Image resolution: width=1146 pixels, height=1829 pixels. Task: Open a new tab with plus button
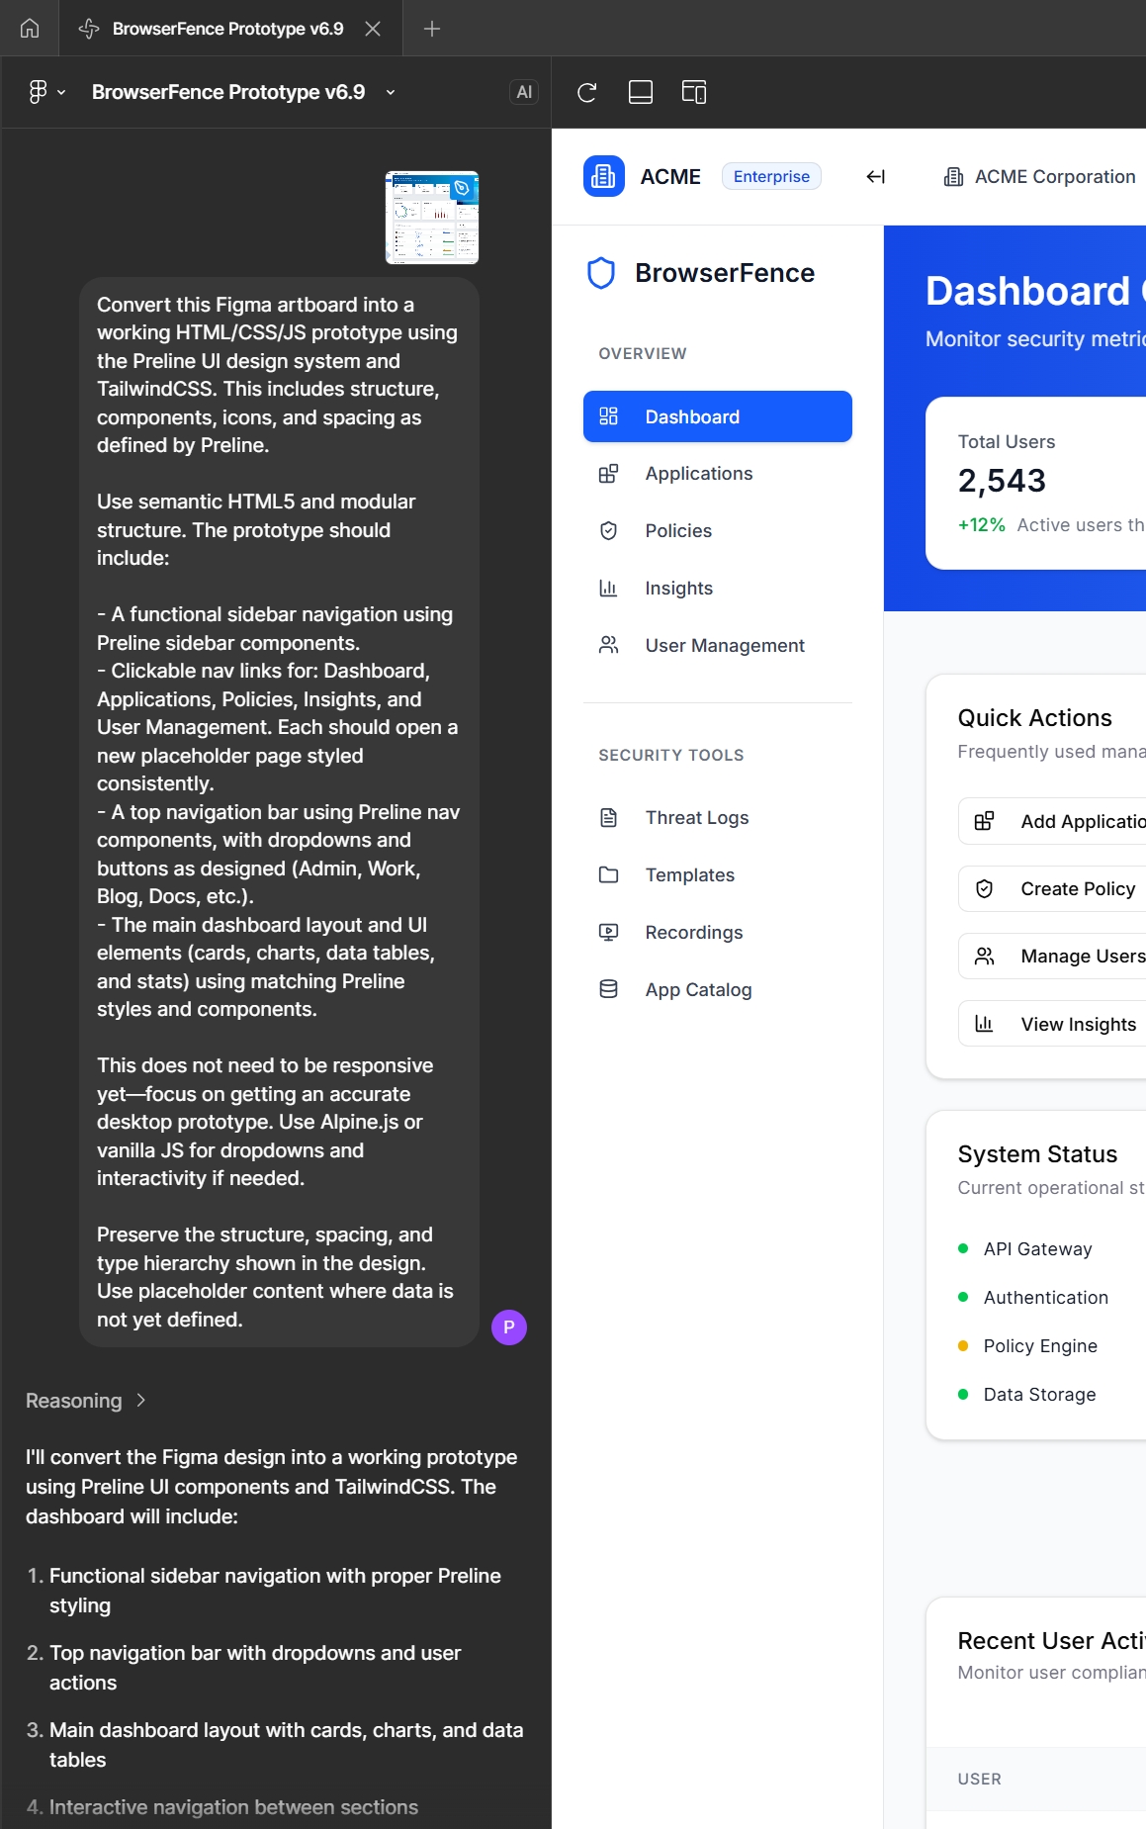click(x=432, y=29)
